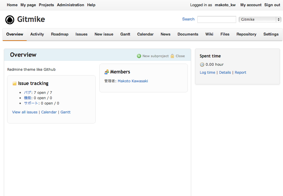The image size is (283, 196).
Task: Open My page from top menu
Action: (x=28, y=5)
